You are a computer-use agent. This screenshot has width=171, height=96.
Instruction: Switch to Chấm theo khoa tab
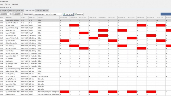(30, 10)
